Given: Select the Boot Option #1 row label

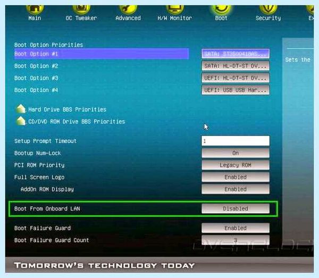Looking at the screenshot, I should coord(102,54).
